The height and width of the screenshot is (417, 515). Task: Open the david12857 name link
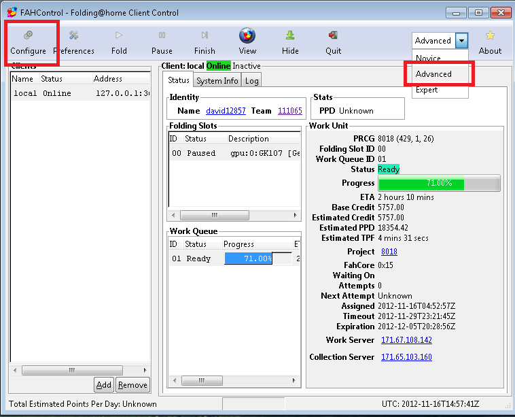[226, 111]
